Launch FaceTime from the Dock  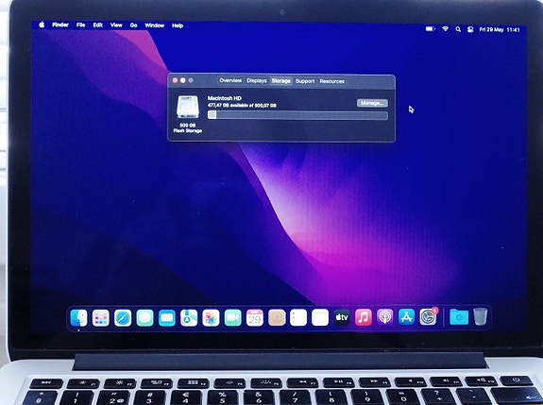(232, 318)
